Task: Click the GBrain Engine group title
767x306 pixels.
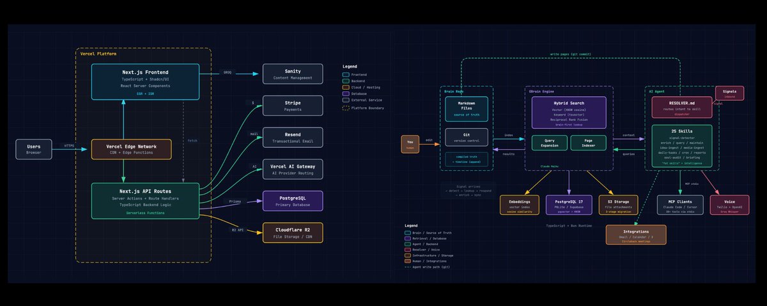Action: tap(542, 91)
